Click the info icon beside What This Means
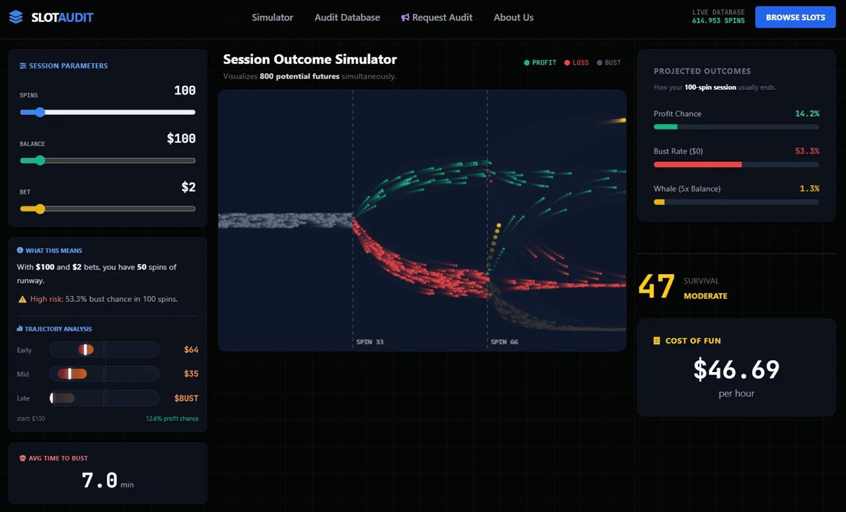846x512 pixels. (20, 250)
